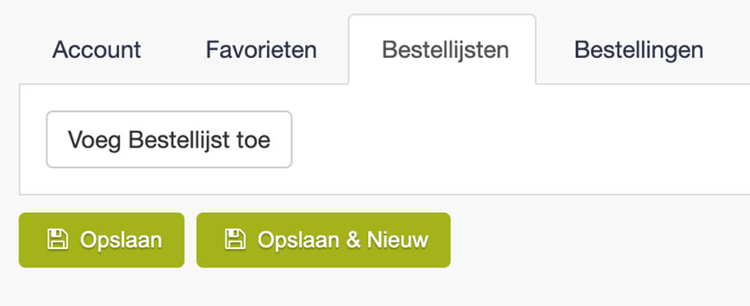750x306 pixels.
Task: Select the white Voeg Bestellijst toe button
Action: (169, 140)
